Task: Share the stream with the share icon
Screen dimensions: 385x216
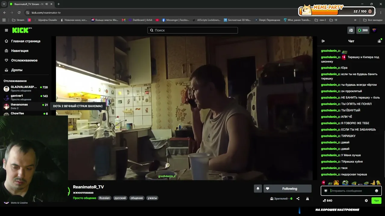Action: point(298,199)
